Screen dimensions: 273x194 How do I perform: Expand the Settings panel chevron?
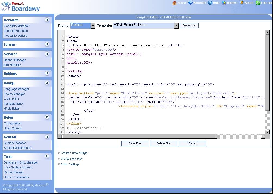coord(47,73)
